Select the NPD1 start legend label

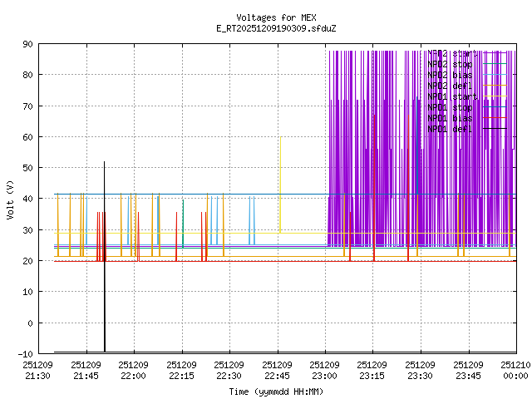[450, 96]
